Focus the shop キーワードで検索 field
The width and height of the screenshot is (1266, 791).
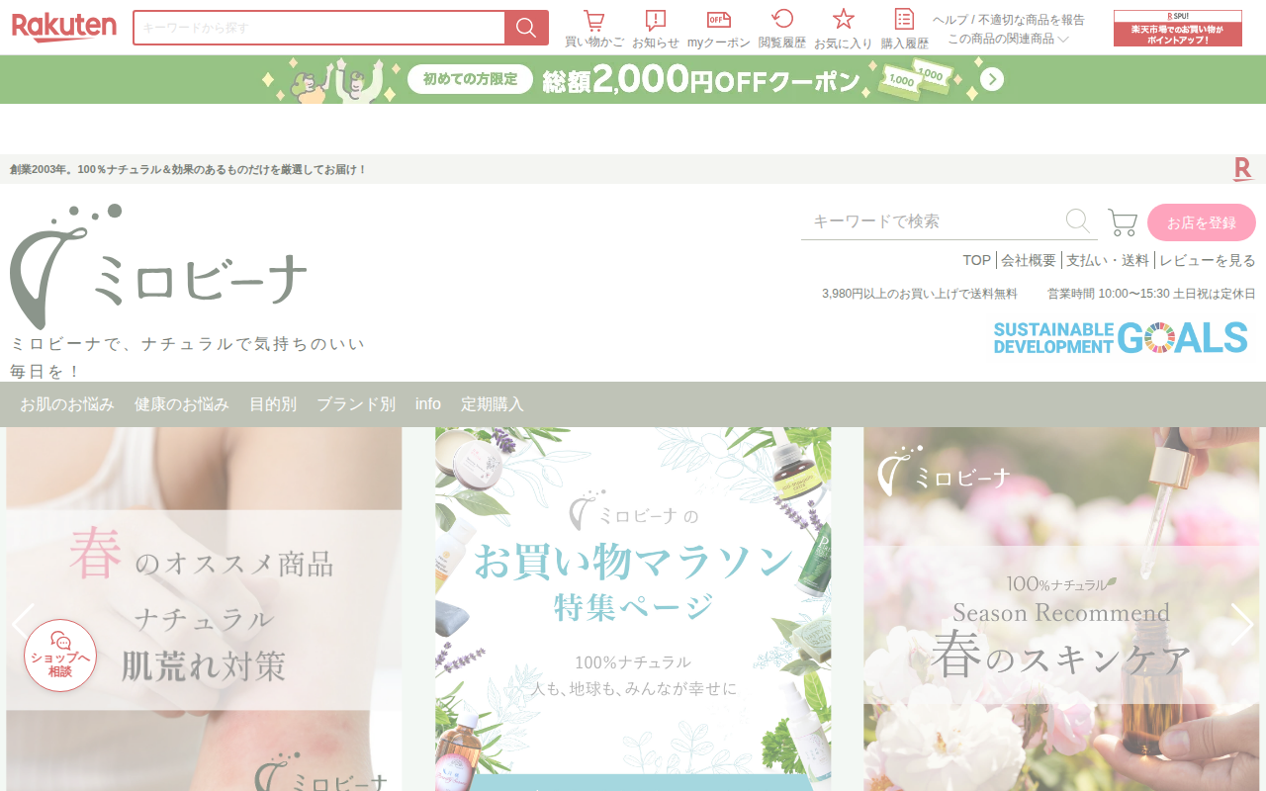(932, 221)
